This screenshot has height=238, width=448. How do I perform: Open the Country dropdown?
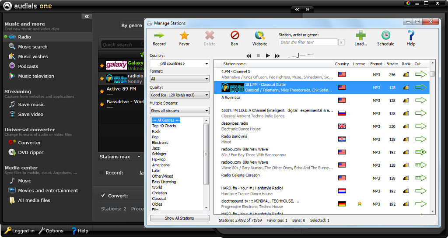coord(180,63)
